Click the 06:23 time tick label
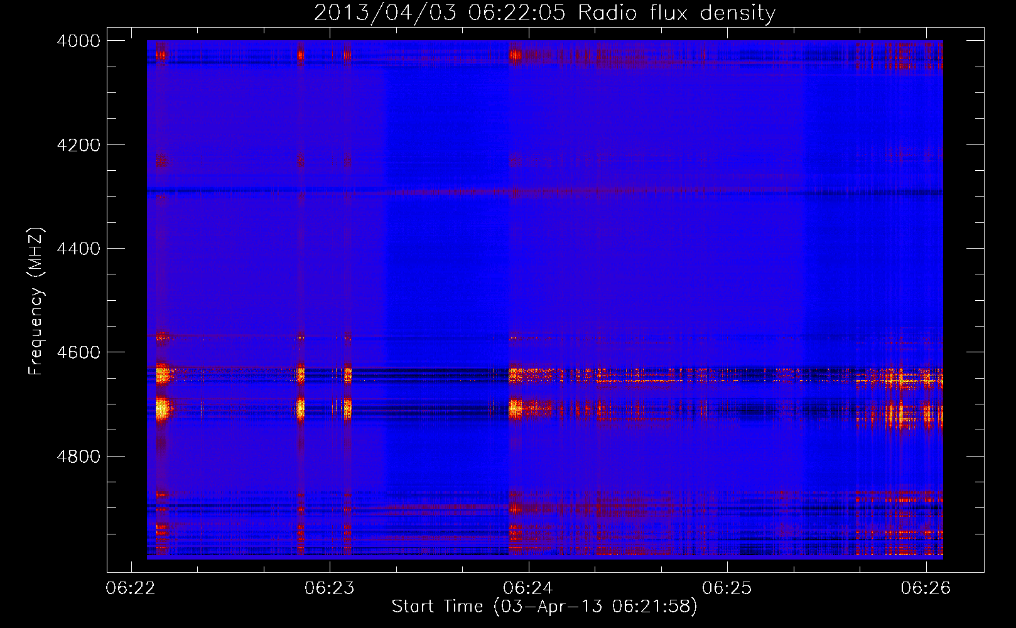 click(x=329, y=588)
